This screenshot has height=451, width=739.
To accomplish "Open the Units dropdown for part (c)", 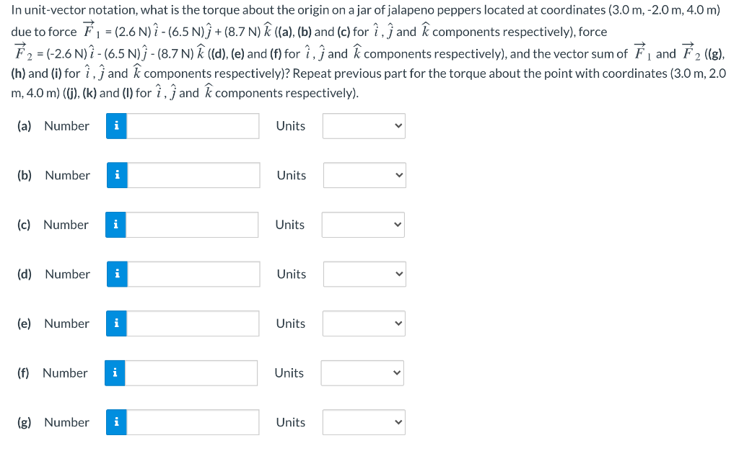I will 363,225.
